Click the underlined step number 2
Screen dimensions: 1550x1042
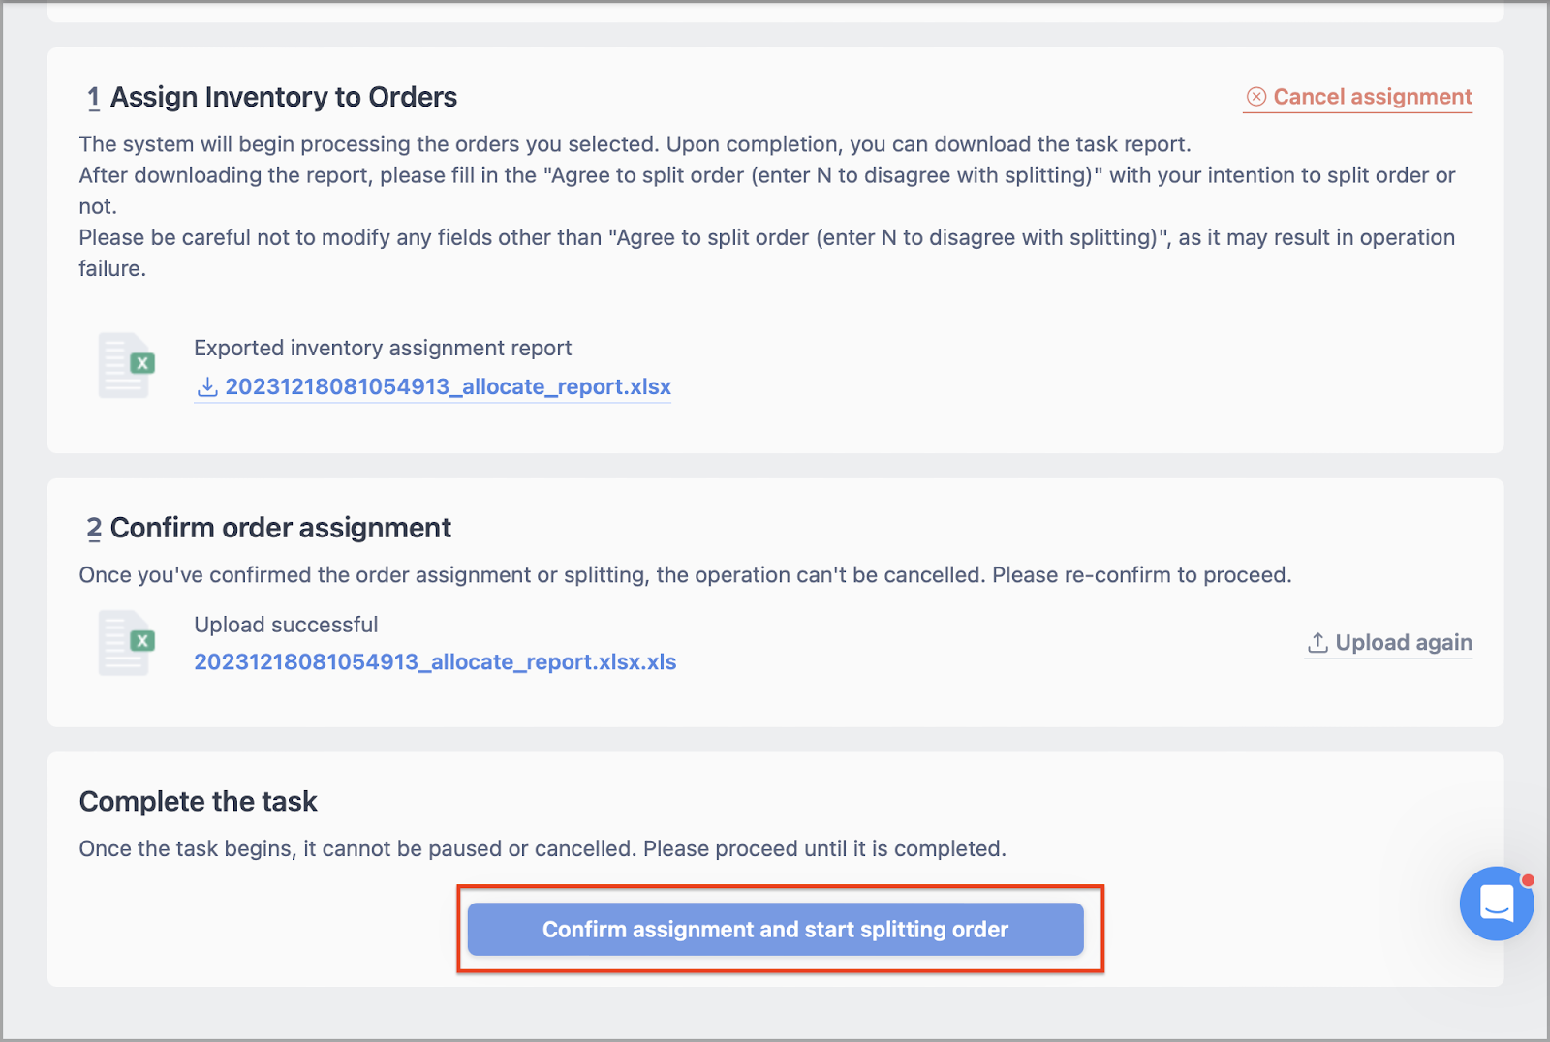point(94,529)
